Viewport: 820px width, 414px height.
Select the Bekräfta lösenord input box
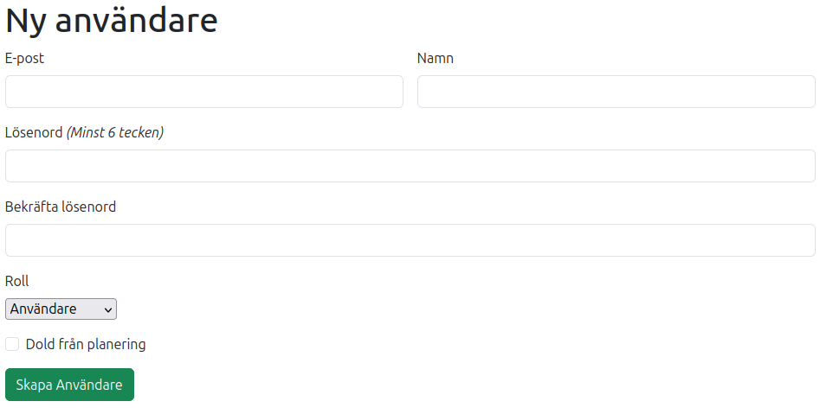pos(410,240)
